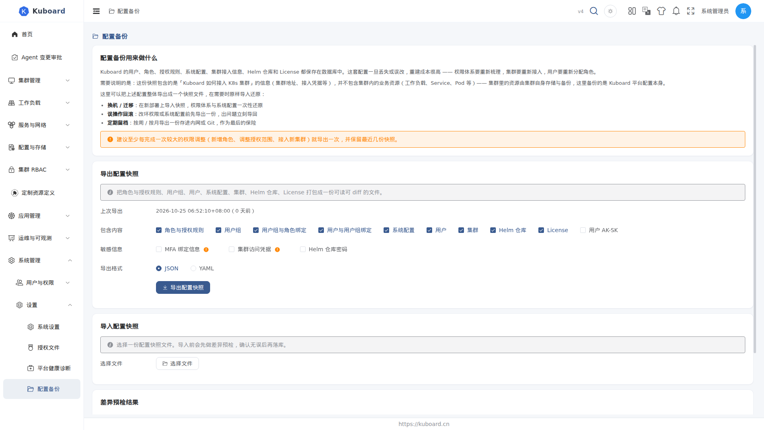Check the 用户 AK-SK checkbox
764x430 pixels.
(x=583, y=230)
